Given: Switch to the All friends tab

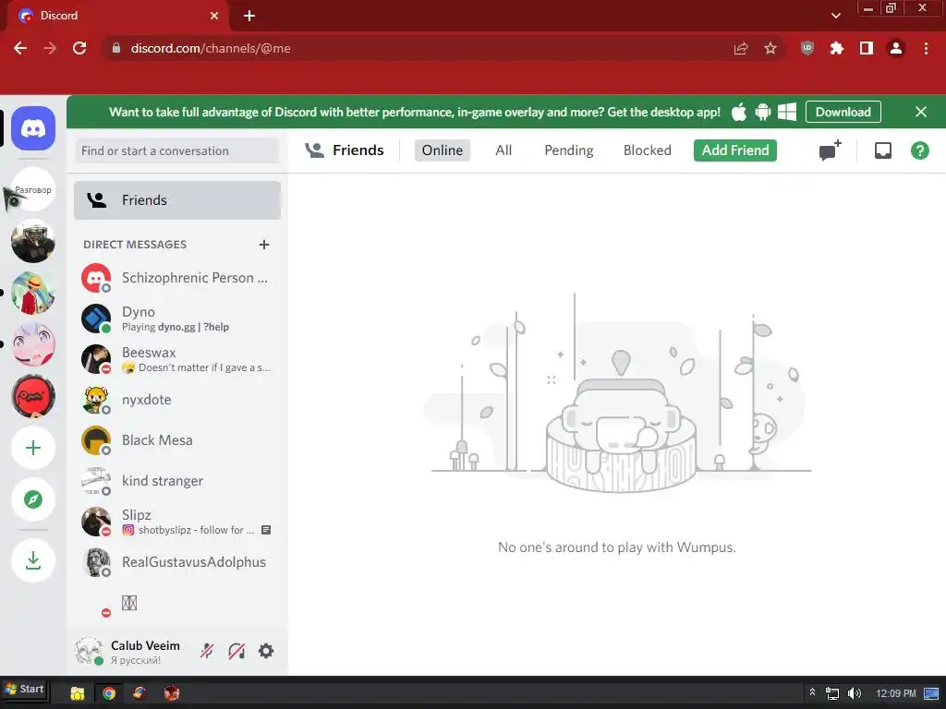Looking at the screenshot, I should pos(503,150).
